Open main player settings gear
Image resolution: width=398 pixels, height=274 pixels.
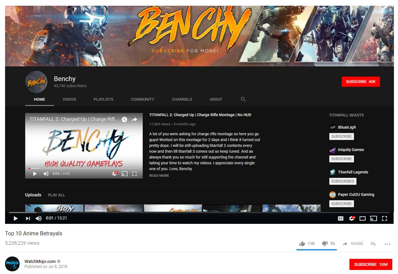tap(352, 218)
